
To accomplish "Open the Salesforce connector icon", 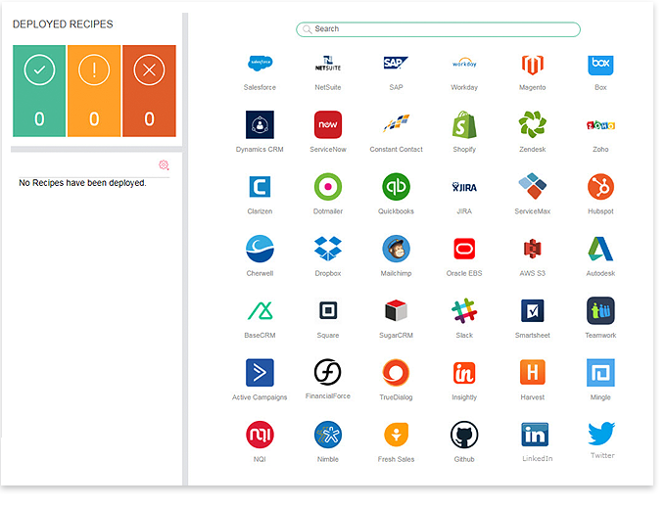I will tap(260, 64).
